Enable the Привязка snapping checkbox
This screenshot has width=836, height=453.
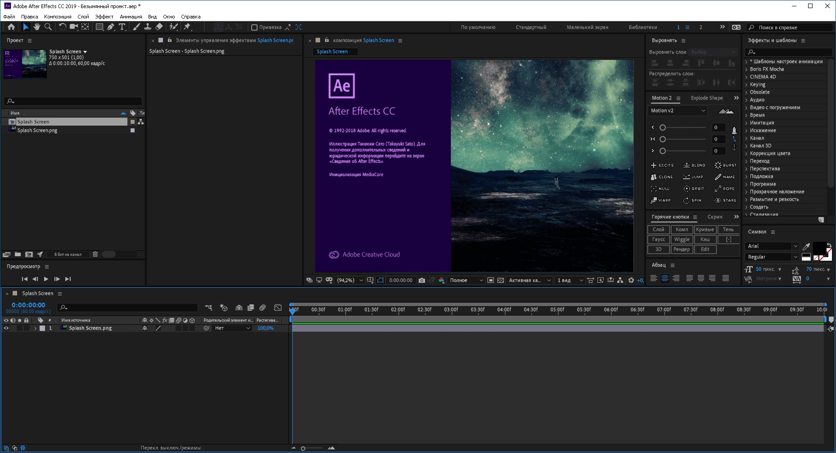[254, 27]
